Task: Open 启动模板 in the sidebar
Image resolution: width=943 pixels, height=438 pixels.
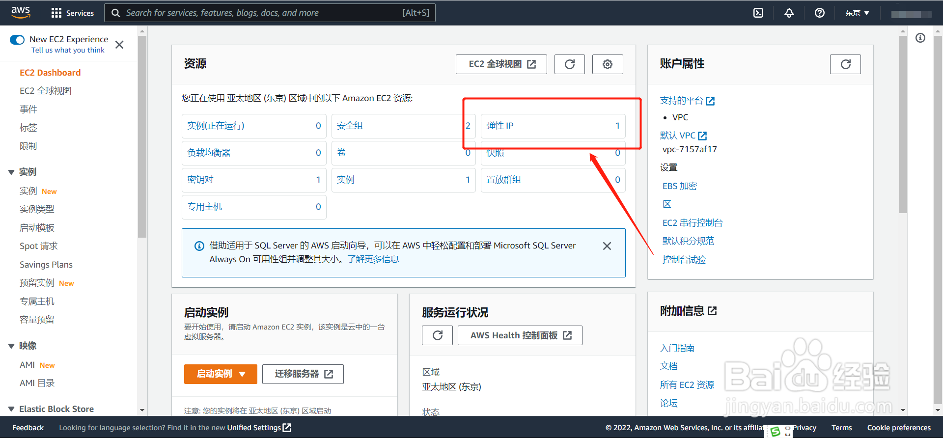Action: coord(37,228)
